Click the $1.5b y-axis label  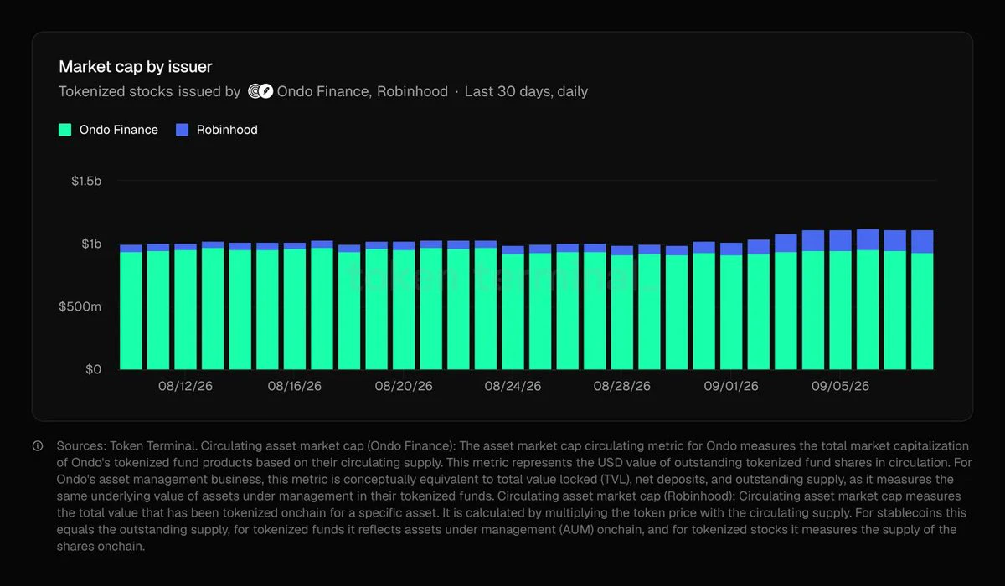[86, 181]
